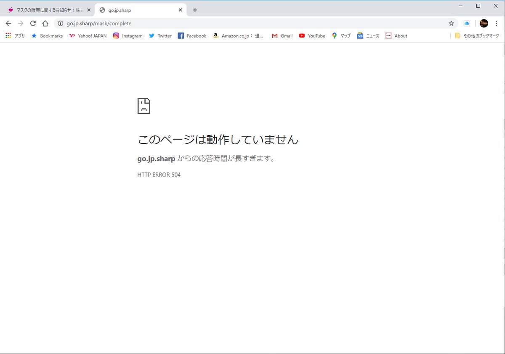Reload the go.jp.sharp page

pyautogui.click(x=33, y=24)
